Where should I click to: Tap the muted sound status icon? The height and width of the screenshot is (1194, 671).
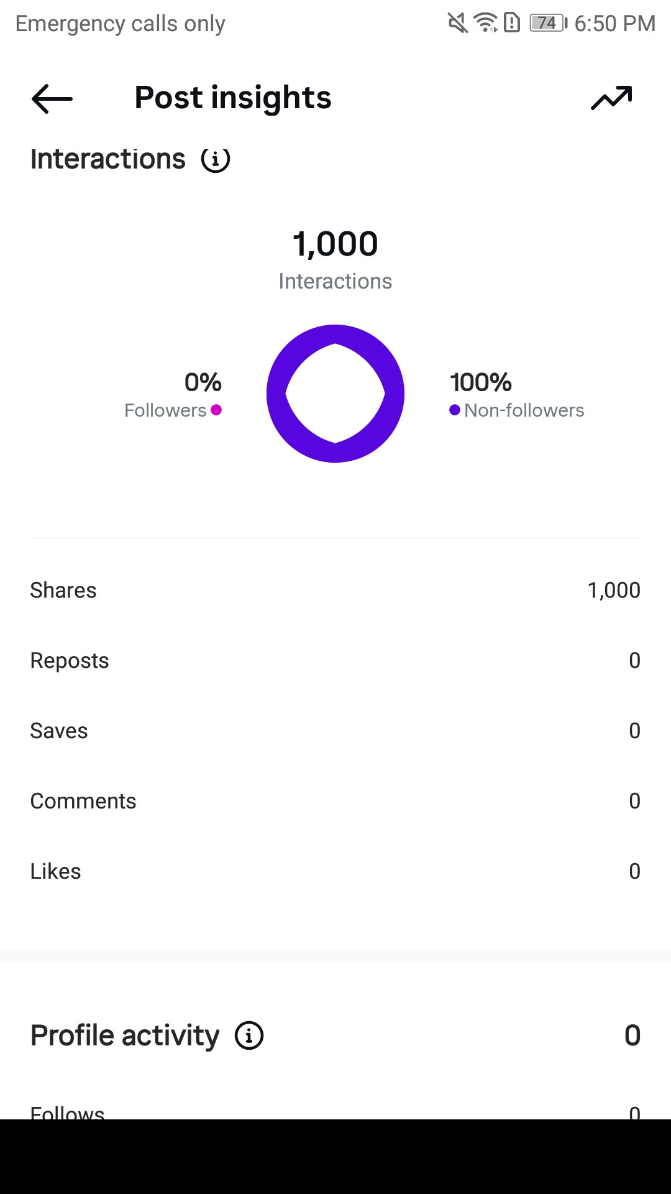[x=458, y=23]
